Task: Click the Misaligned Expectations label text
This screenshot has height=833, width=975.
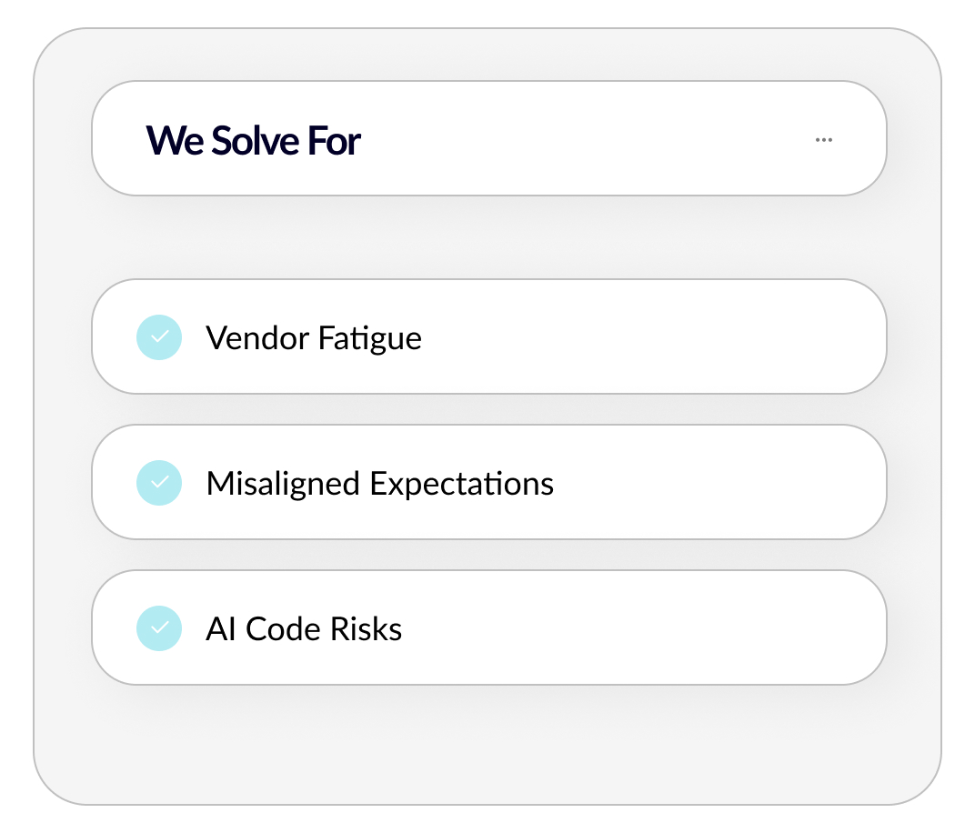Action: 379,484
